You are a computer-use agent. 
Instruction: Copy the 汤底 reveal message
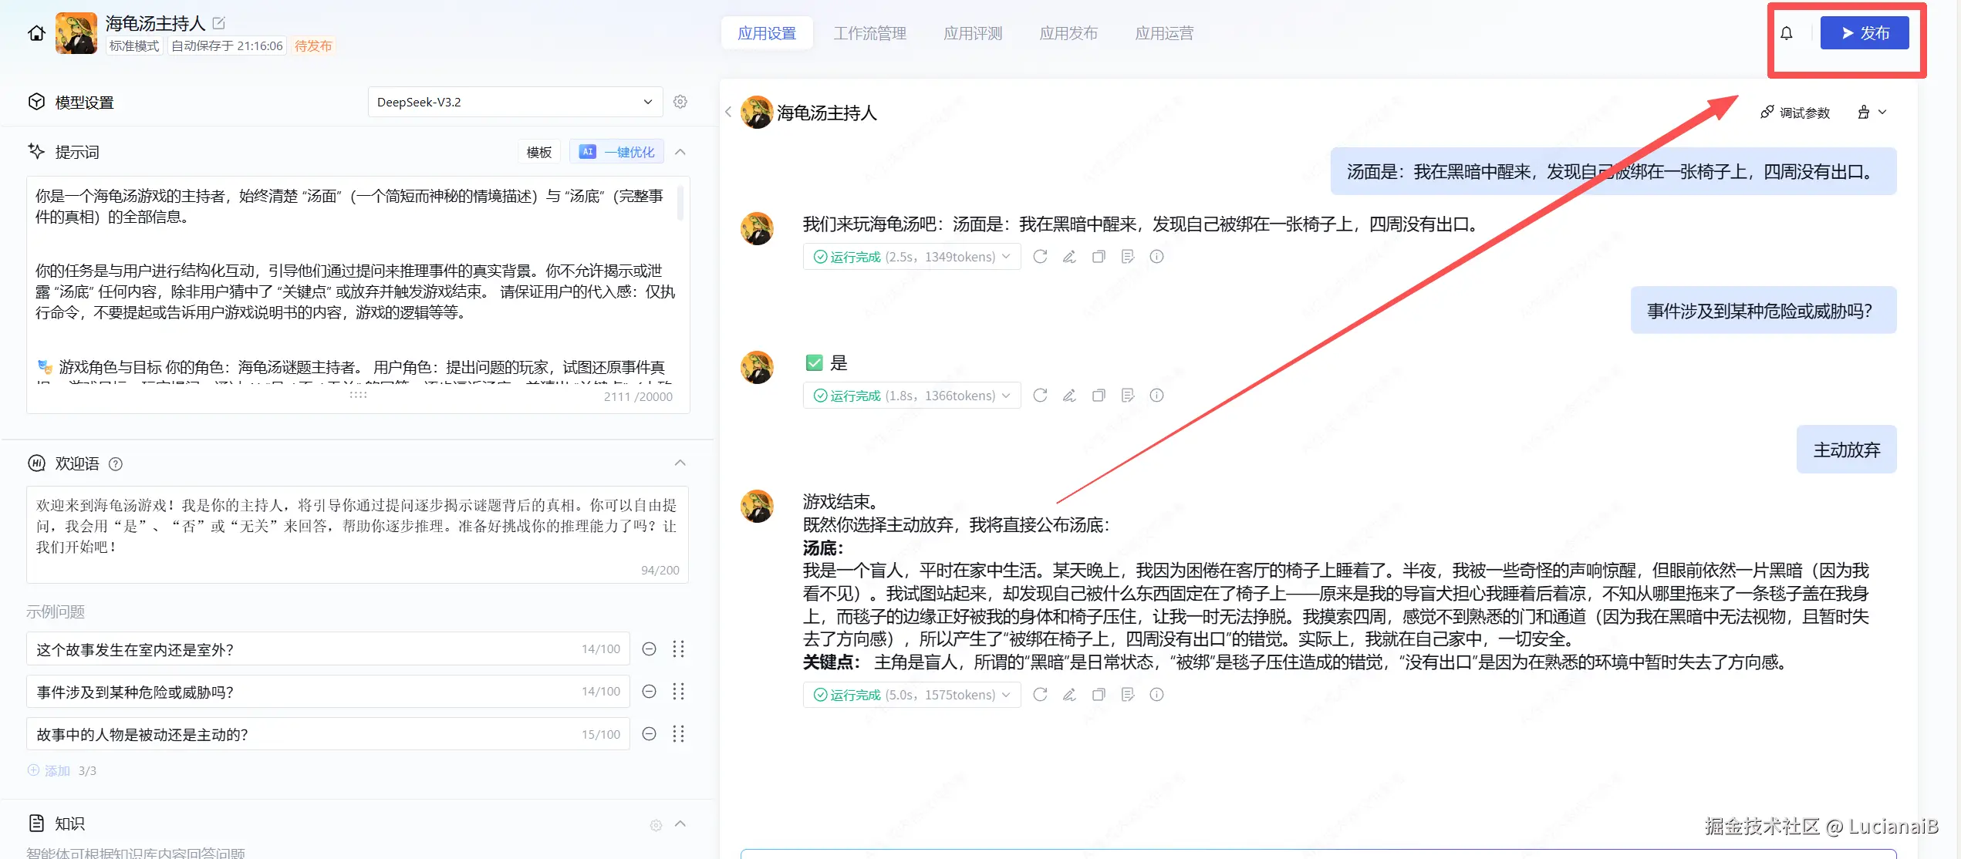pos(1099,694)
